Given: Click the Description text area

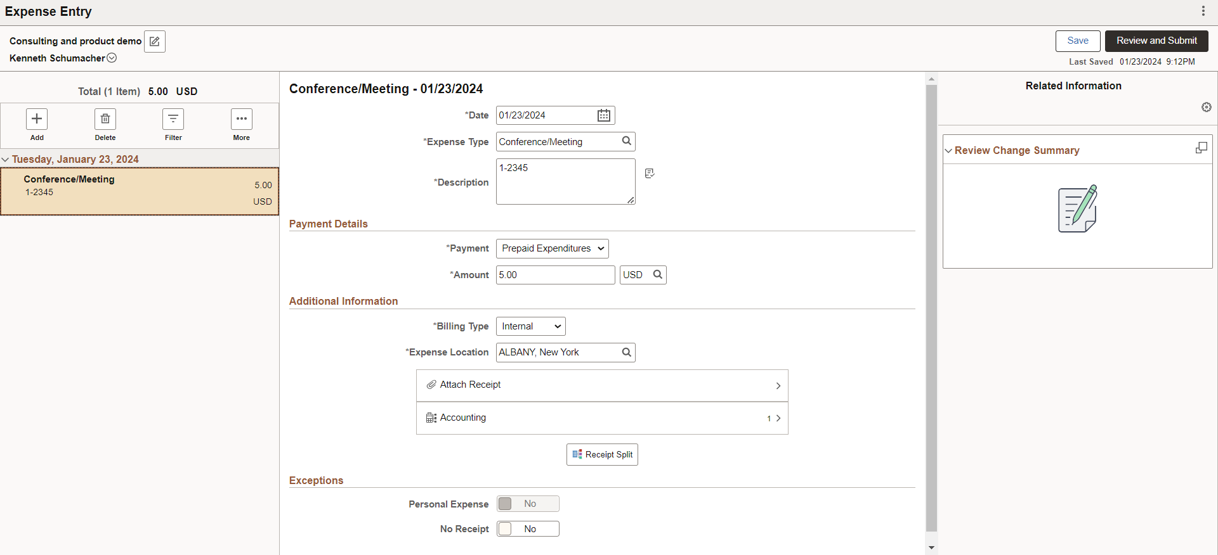Looking at the screenshot, I should click(566, 182).
